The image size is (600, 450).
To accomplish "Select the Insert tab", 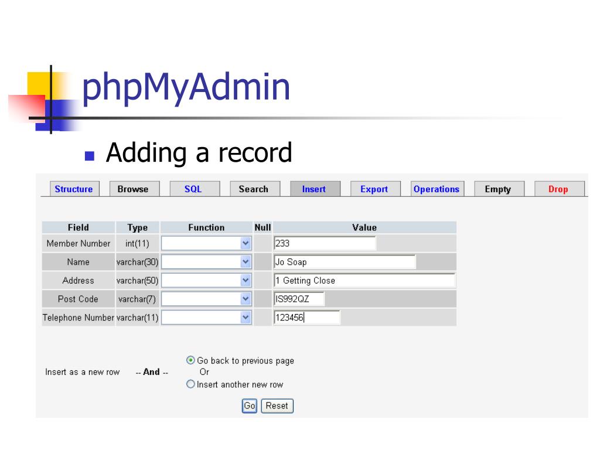I will (315, 189).
